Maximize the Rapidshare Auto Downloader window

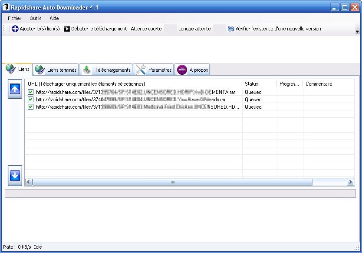click(345, 7)
